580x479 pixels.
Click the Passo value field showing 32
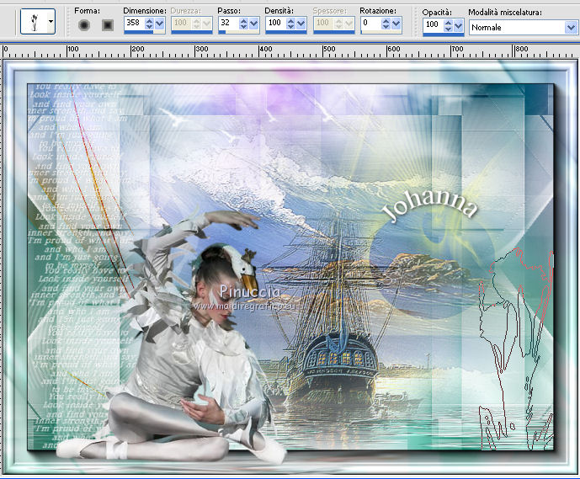tap(229, 23)
